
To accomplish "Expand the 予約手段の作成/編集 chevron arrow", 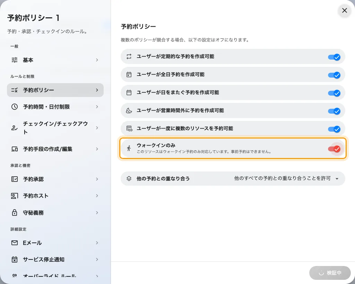I will [x=97, y=149].
